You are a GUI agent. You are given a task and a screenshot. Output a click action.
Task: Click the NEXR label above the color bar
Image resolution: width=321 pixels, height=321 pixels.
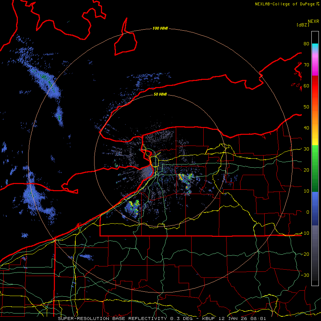313,21
